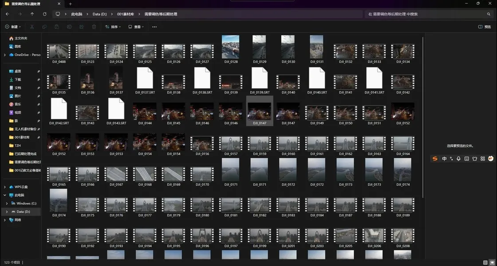This screenshot has width=497, height=266.
Task: Click the microphone icon on the Sogou toolbar
Action: [x=458, y=159]
